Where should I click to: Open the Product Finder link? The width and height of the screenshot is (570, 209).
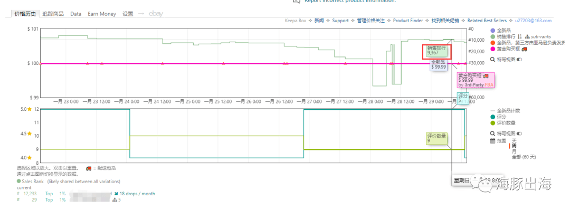(x=408, y=21)
